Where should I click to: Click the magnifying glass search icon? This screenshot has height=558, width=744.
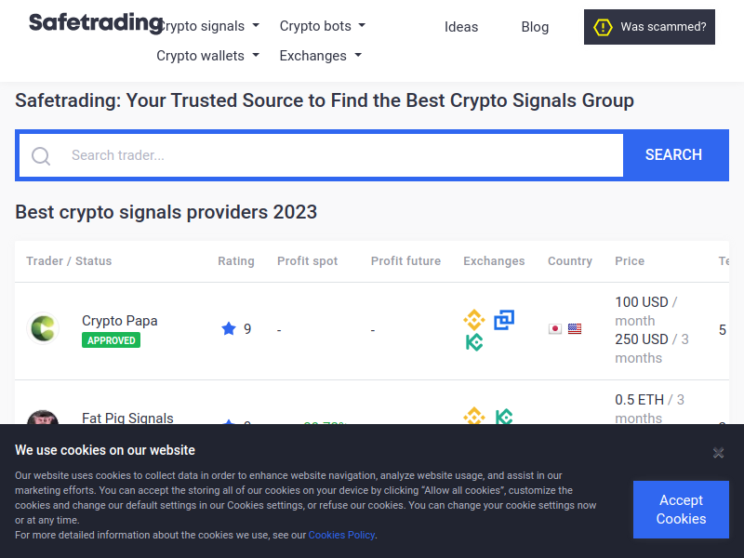pyautogui.click(x=41, y=155)
